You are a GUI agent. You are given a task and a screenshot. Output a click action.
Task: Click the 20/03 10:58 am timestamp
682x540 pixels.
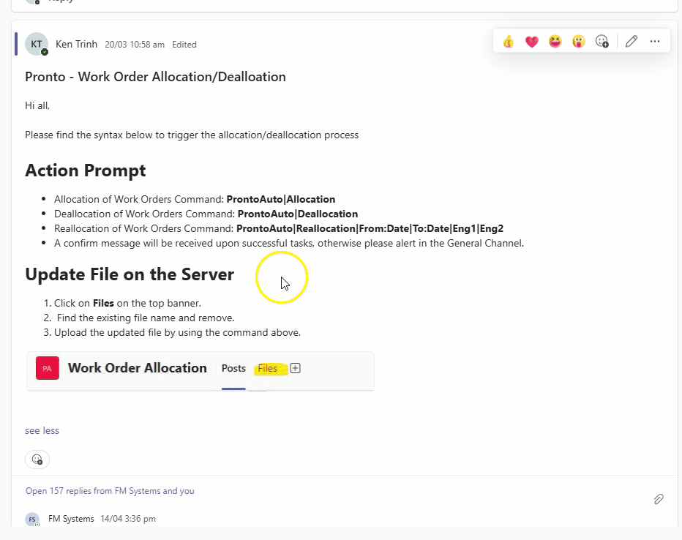135,45
